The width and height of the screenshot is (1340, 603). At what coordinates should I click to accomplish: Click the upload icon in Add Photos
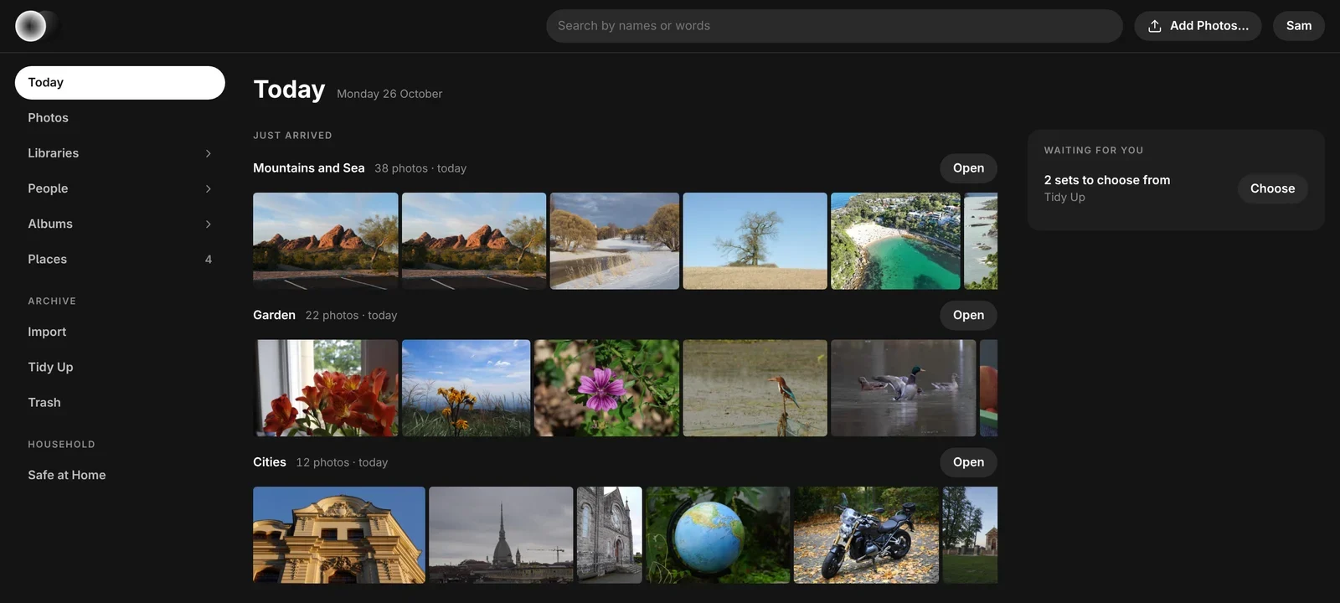(x=1154, y=26)
